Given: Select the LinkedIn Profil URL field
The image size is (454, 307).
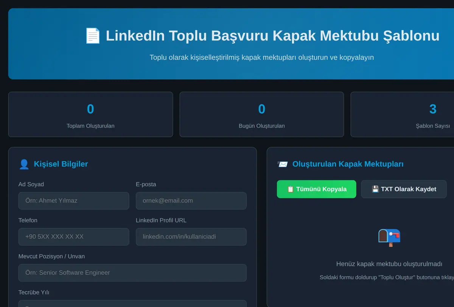Looking at the screenshot, I should click(191, 237).
